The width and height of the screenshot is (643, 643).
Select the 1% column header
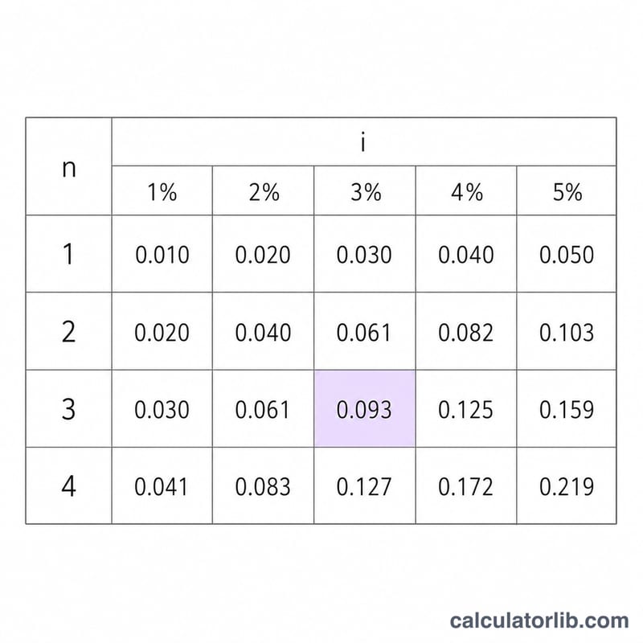click(x=162, y=190)
